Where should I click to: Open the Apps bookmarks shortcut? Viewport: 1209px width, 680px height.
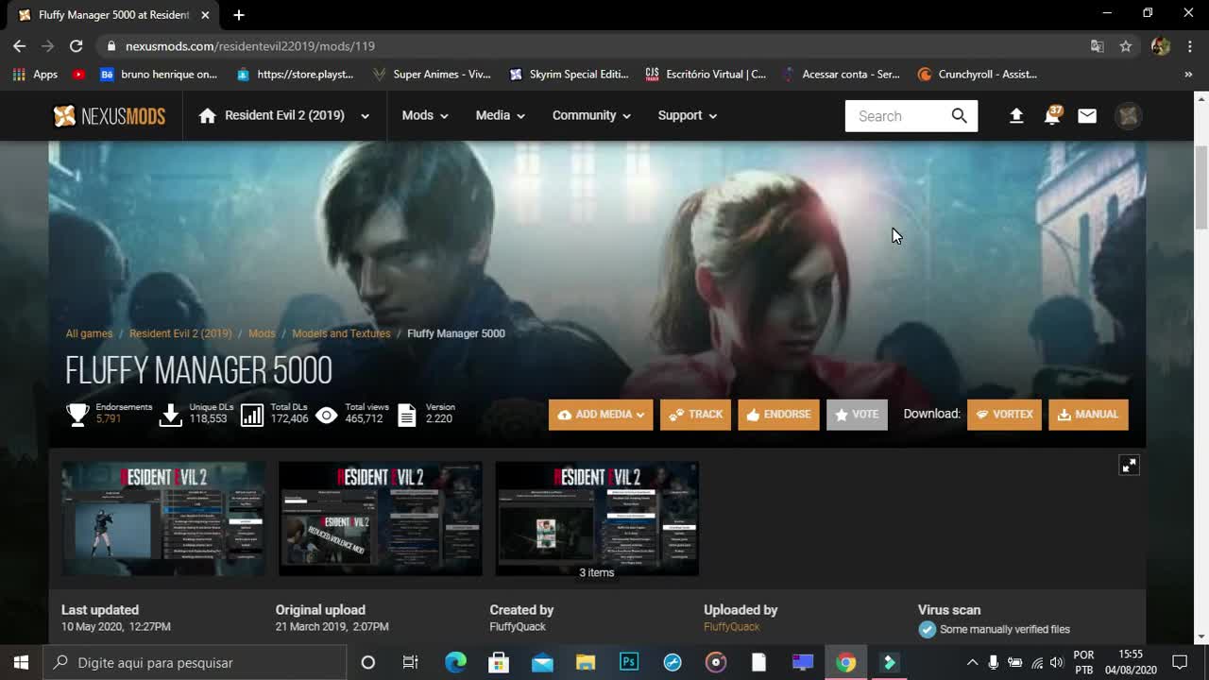35,74
